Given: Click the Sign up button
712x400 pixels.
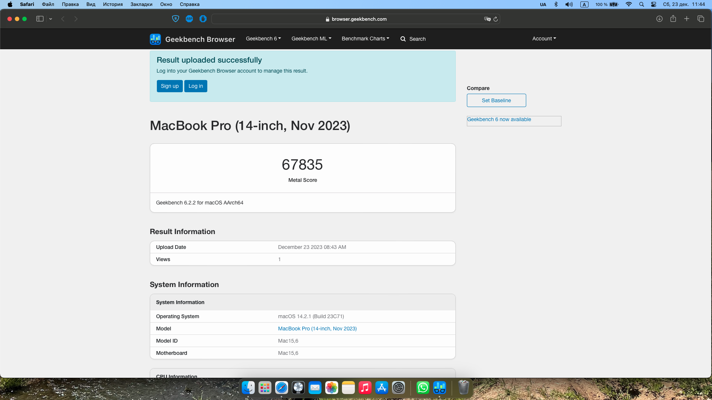Looking at the screenshot, I should [x=169, y=86].
